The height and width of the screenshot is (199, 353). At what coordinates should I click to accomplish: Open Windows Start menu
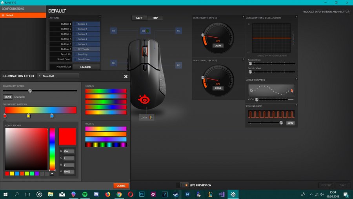point(5,194)
